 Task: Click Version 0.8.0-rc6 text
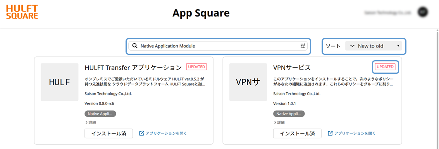point(100,103)
